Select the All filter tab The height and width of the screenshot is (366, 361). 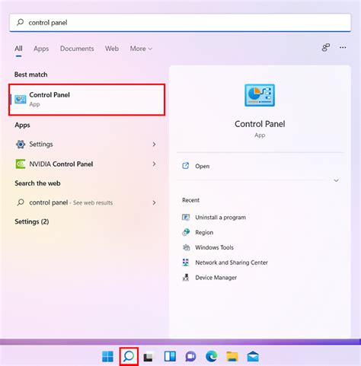[18, 49]
